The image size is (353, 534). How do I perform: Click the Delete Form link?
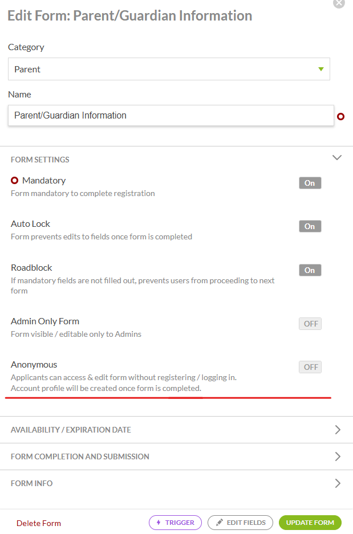coord(39,523)
